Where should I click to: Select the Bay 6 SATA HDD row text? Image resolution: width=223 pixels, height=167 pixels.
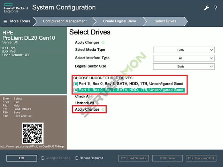[131, 83]
